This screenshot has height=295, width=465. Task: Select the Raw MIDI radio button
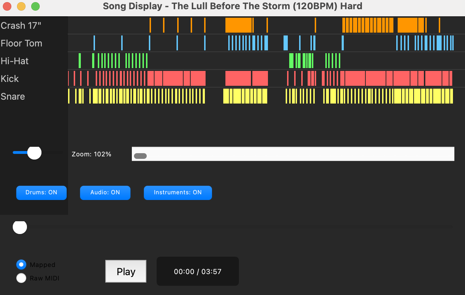(21, 278)
